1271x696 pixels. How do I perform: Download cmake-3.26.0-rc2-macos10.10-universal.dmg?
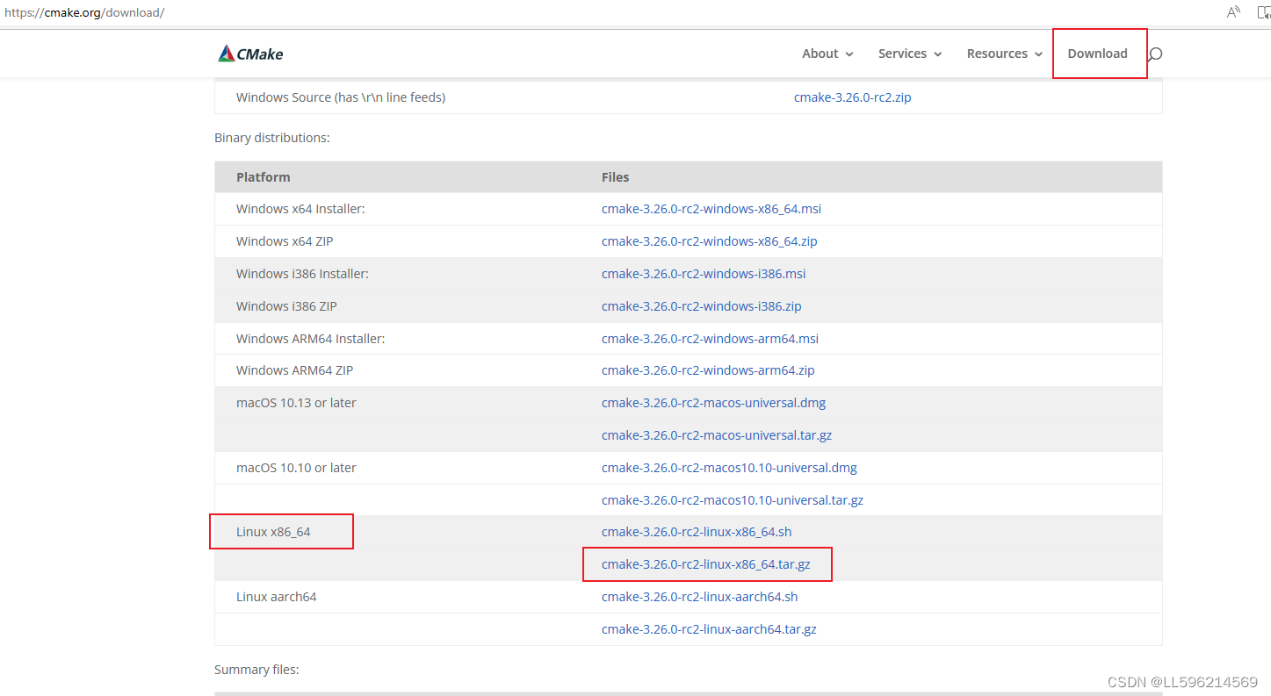(x=729, y=468)
